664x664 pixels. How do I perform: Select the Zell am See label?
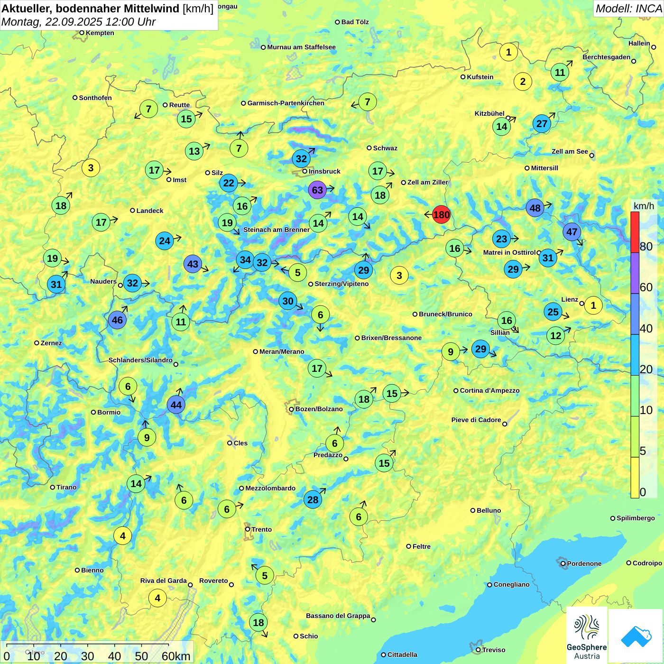point(570,151)
